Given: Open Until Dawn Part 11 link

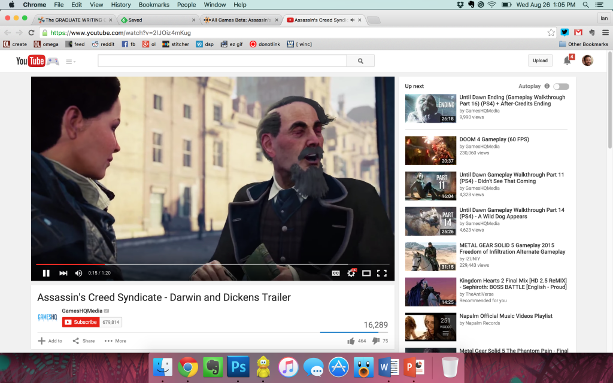Looking at the screenshot, I should click(512, 178).
